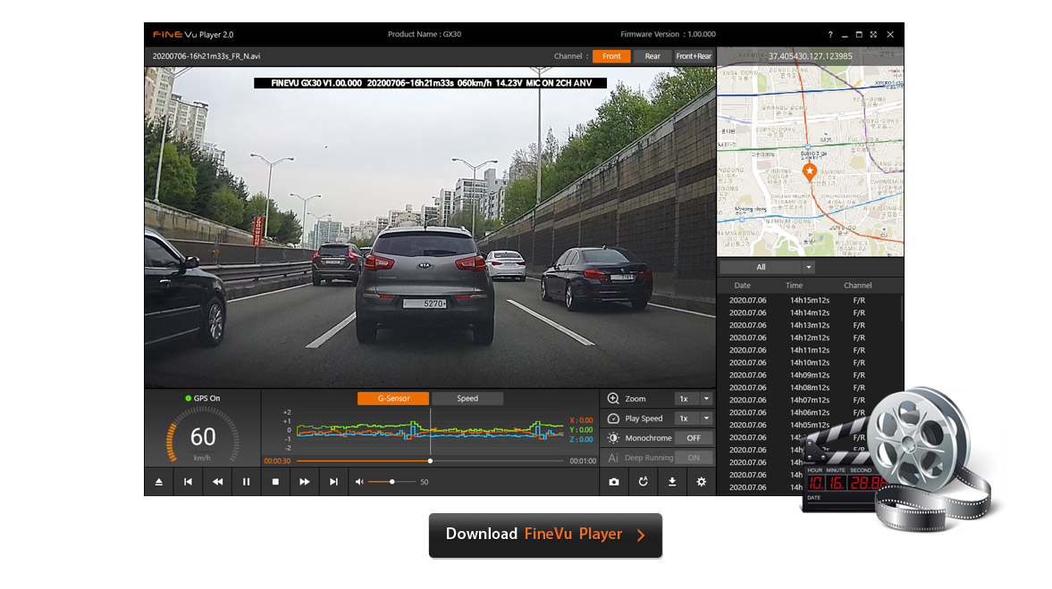1052x589 pixels.
Task: Switch player to fullscreen with the expand icon
Action: [873, 35]
